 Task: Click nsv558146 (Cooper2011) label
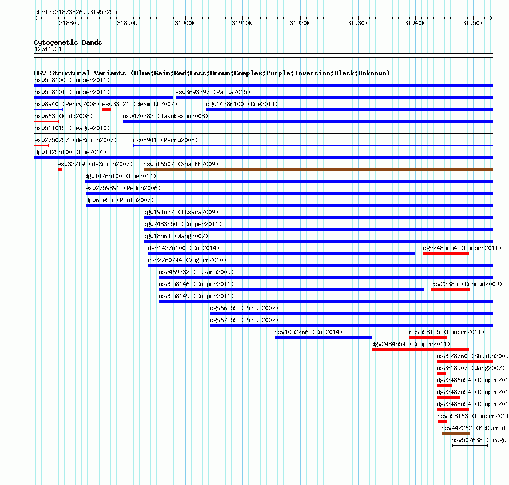pyautogui.click(x=196, y=284)
